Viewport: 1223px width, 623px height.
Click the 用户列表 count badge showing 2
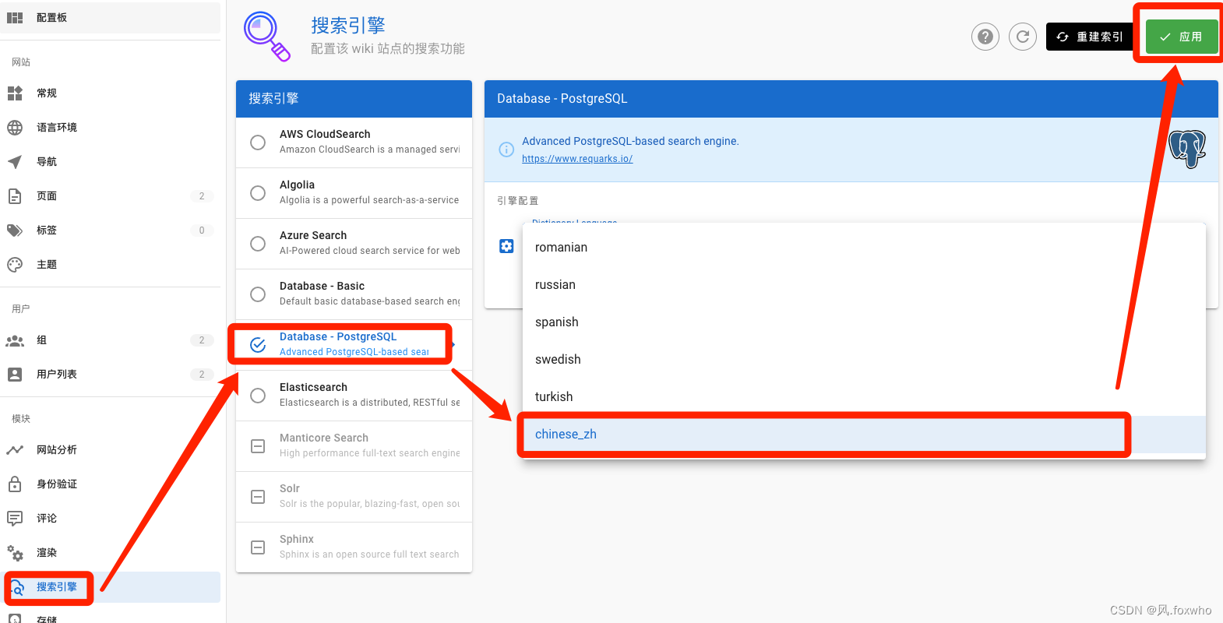coord(202,375)
